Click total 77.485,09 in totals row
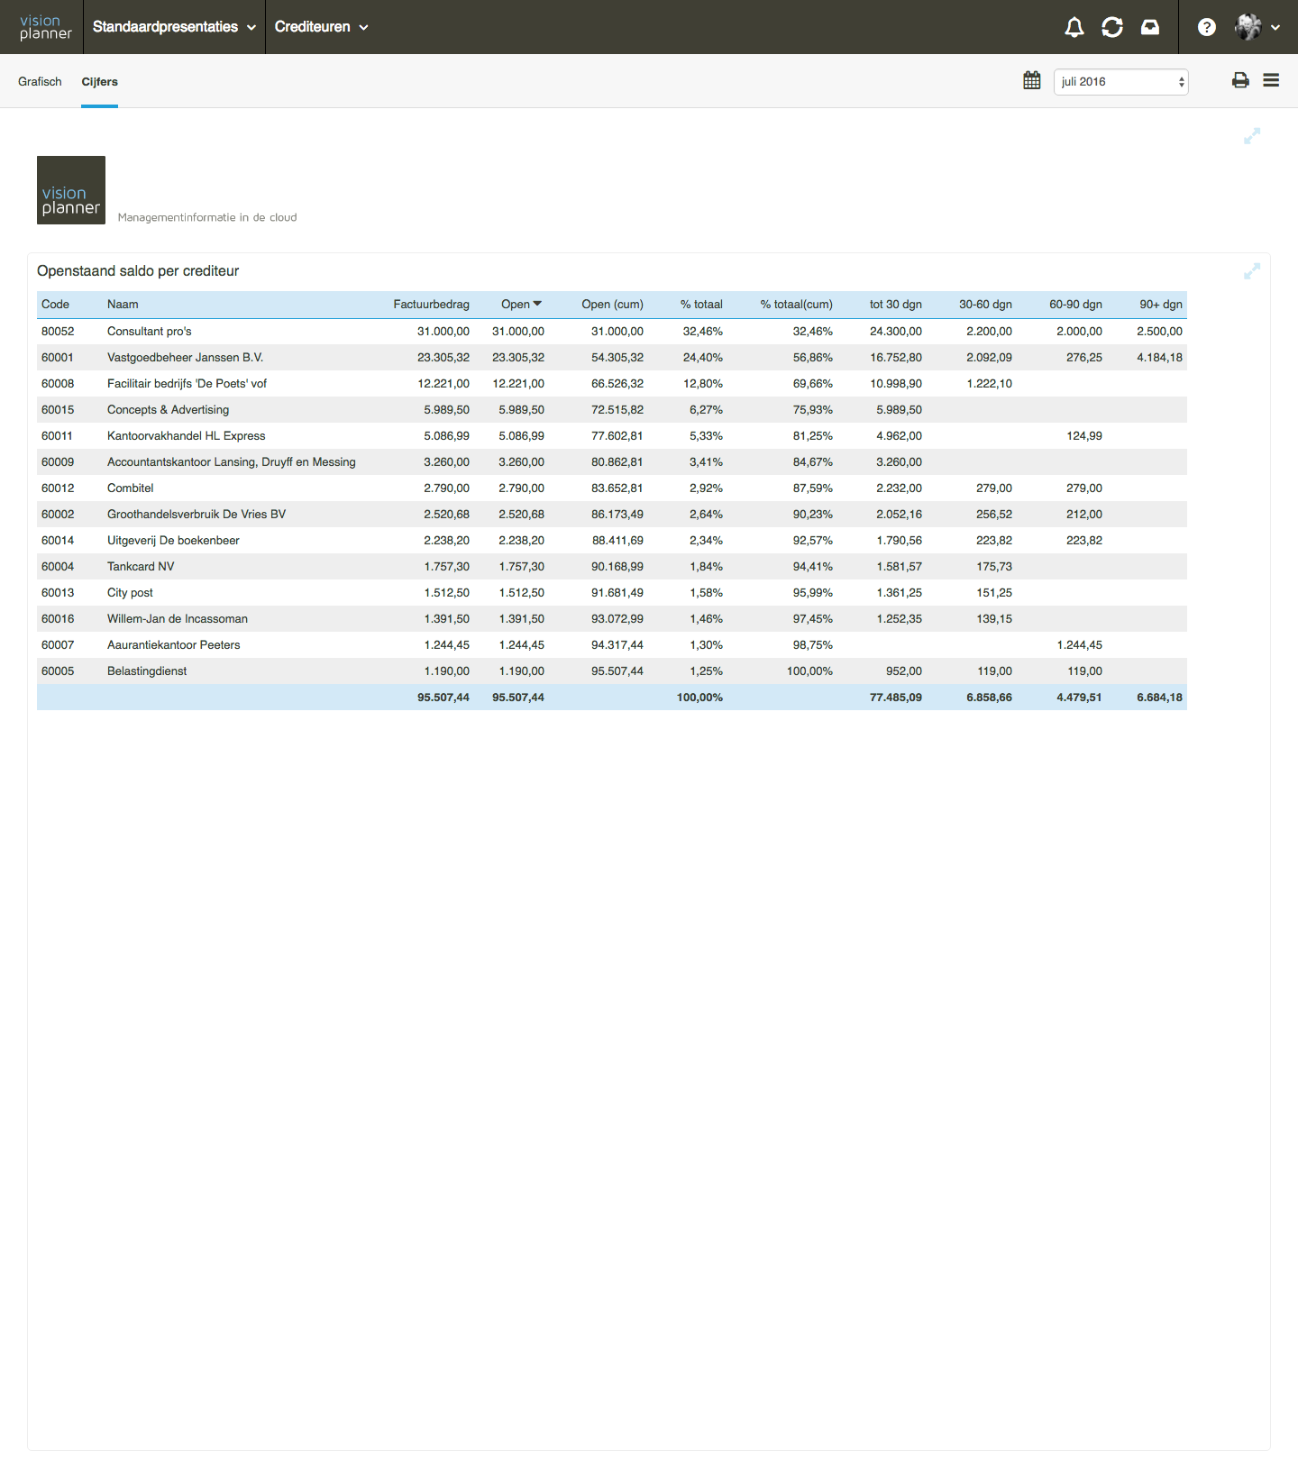This screenshot has height=1469, width=1298. [896, 698]
